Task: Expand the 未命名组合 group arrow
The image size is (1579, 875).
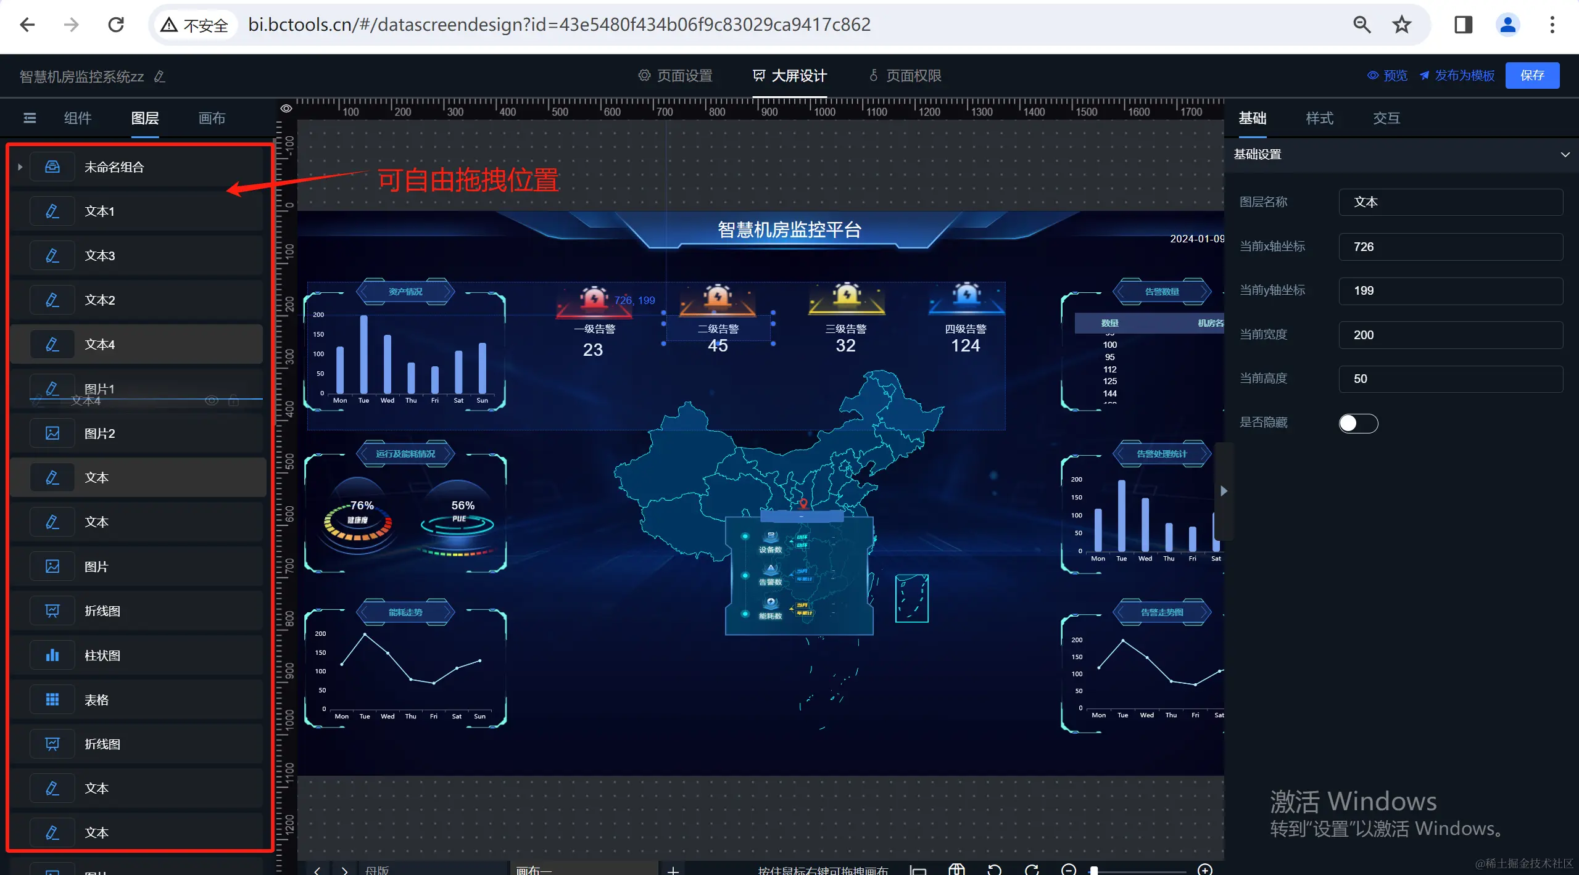Action: pos(20,167)
